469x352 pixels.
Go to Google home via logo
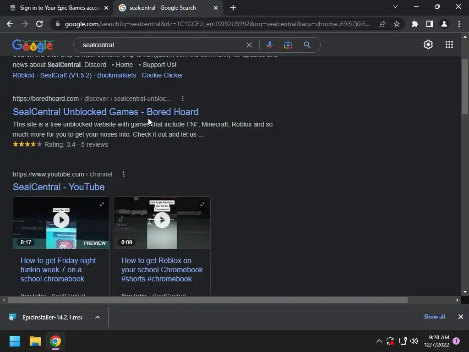tap(33, 45)
